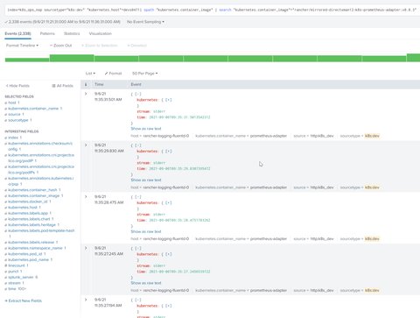Image resolution: width=420 pixels, height=318 pixels.
Task: Click the sourcetype selected field
Action: click(18, 120)
